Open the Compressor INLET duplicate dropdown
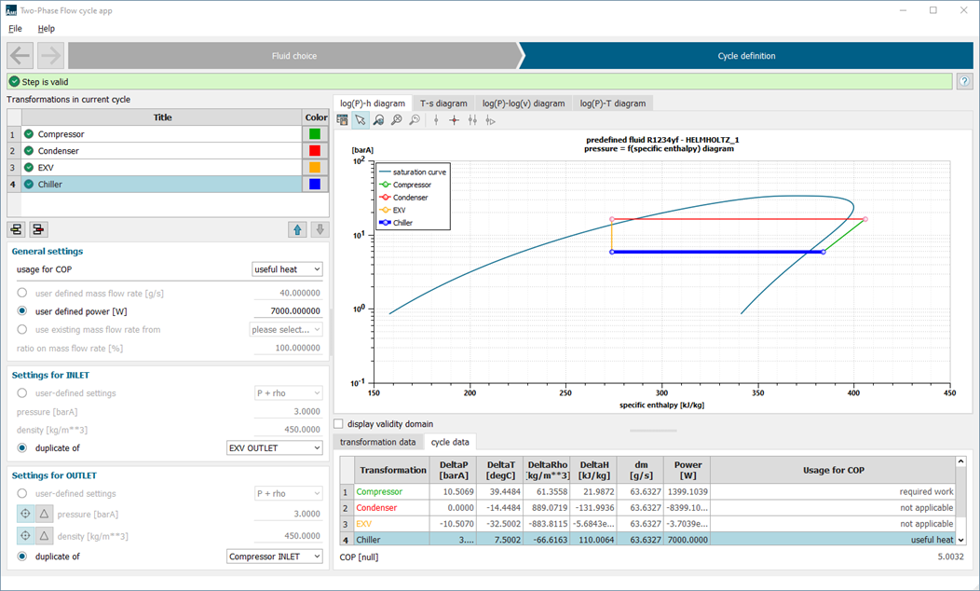This screenshot has width=980, height=591. [274, 557]
